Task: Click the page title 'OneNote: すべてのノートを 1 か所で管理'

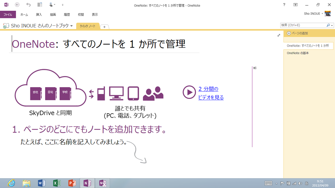Action: pyautogui.click(x=99, y=44)
